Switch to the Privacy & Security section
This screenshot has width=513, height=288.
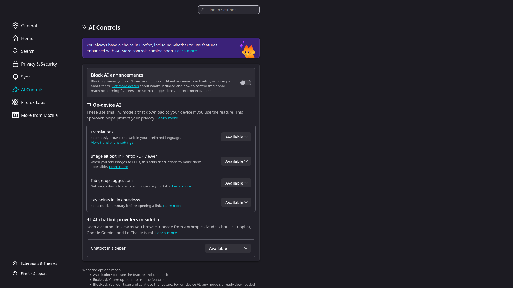39,64
